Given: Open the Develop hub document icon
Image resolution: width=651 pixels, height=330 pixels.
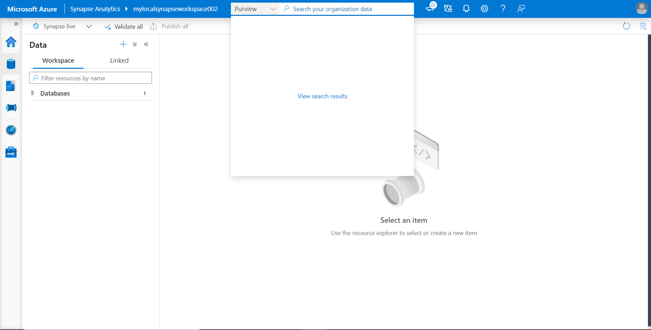Looking at the screenshot, I should point(11,86).
